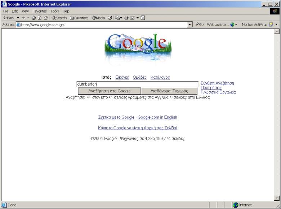Open the Back history dropdown arrow
The width and height of the screenshot is (281, 209).
pos(18,18)
